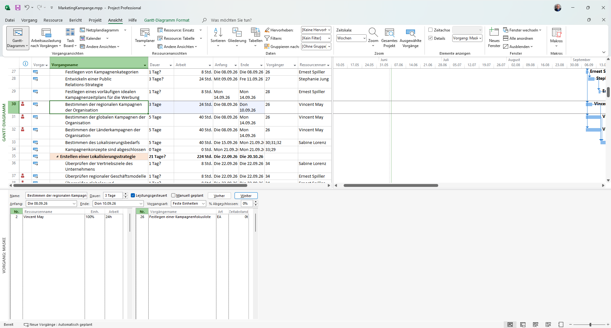Adjust the status bar zoom slider
Viewport: 611px width, 328px height.
(590, 325)
